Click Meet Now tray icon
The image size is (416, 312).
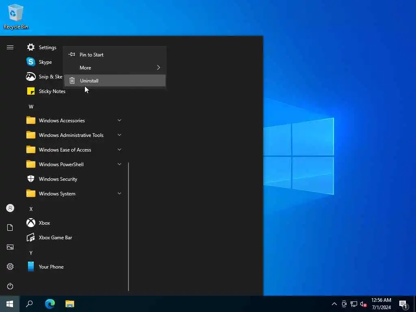[x=344, y=304]
